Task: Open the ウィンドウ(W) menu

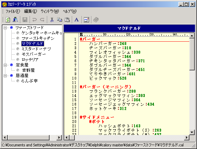Action: pos(50,11)
